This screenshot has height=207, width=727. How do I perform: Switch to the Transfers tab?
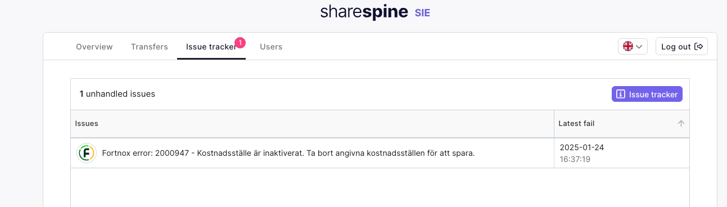[x=150, y=47]
